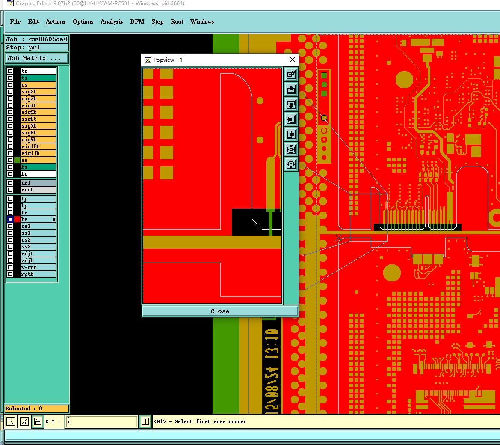Viewport: 500px width, 445px height.
Task: Toggle the checkbox for layer ts
Action: pos(10,78)
